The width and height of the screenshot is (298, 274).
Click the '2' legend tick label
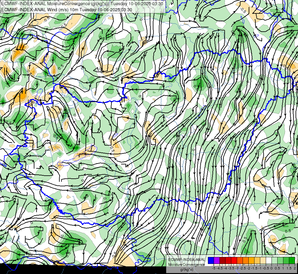tap(295, 268)
